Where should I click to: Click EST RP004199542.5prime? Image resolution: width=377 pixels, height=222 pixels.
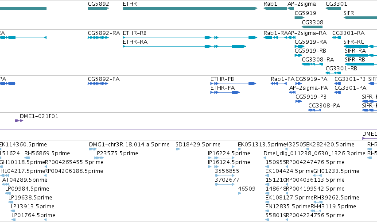(x=315, y=189)
